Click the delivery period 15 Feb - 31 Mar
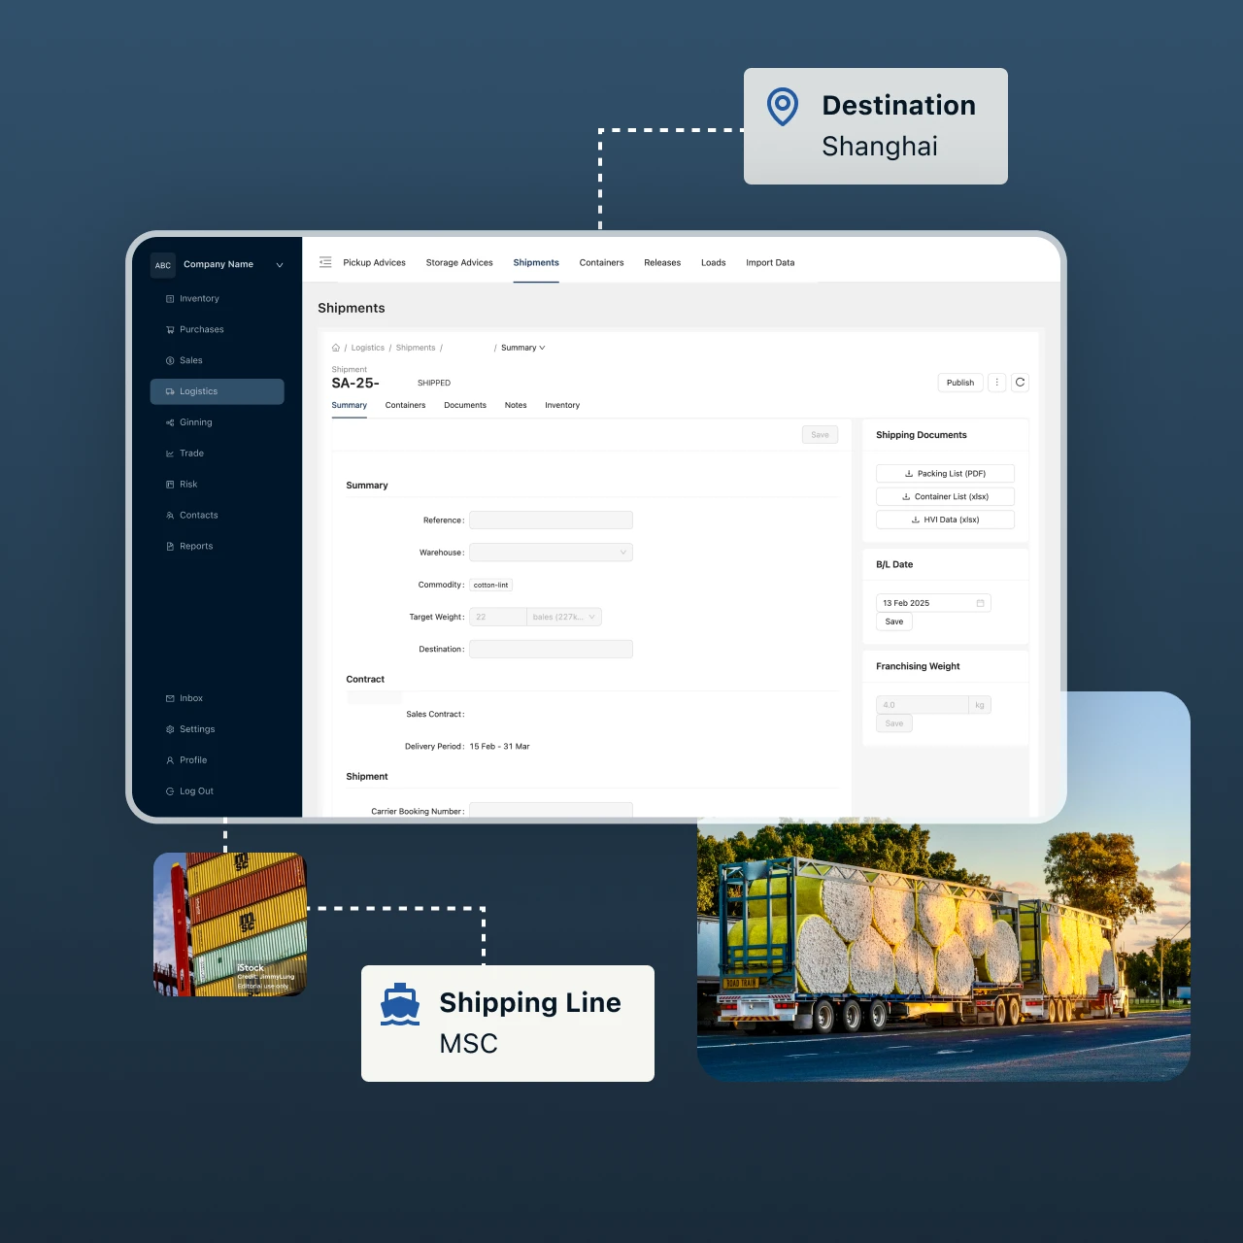The image size is (1243, 1243). (x=499, y=747)
